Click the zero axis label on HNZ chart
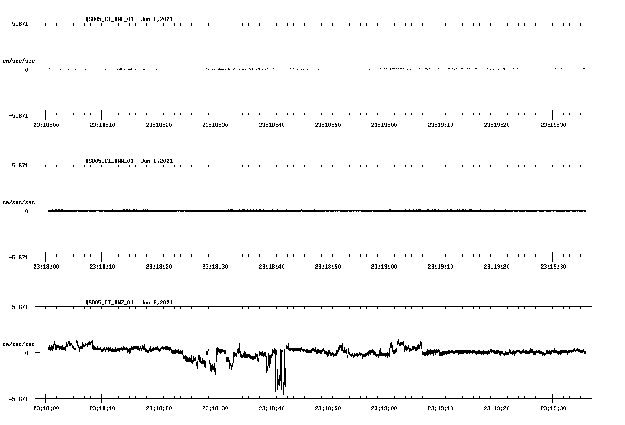This screenshot has width=625, height=425. (x=27, y=353)
